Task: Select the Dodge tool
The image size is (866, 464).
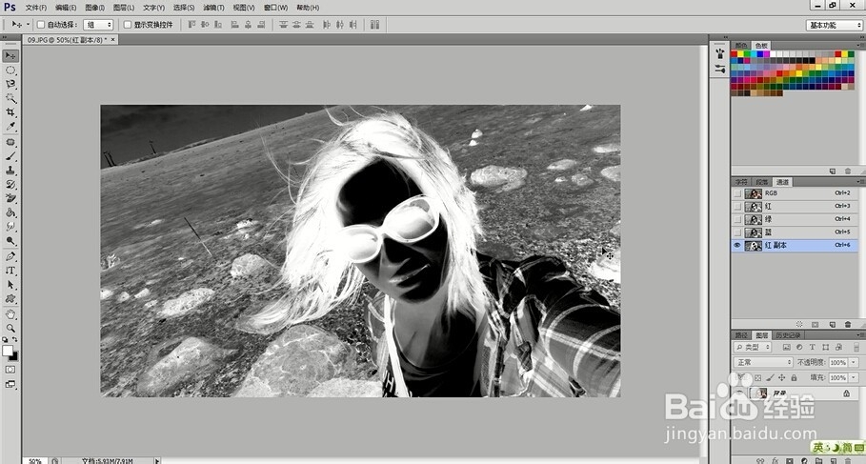Action: click(x=10, y=241)
